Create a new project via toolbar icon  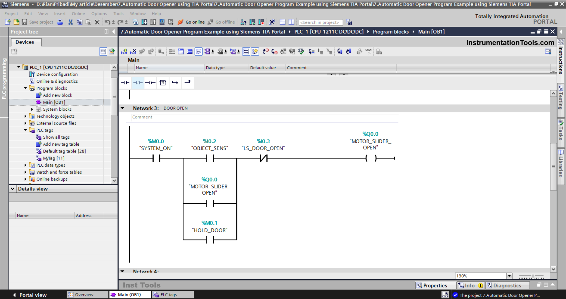(8, 22)
